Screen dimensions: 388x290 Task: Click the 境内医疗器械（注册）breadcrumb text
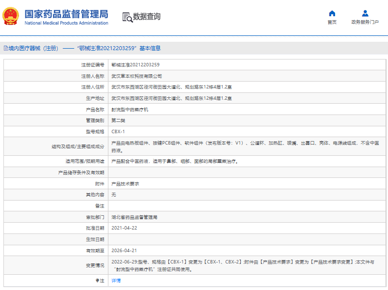click(x=33, y=48)
